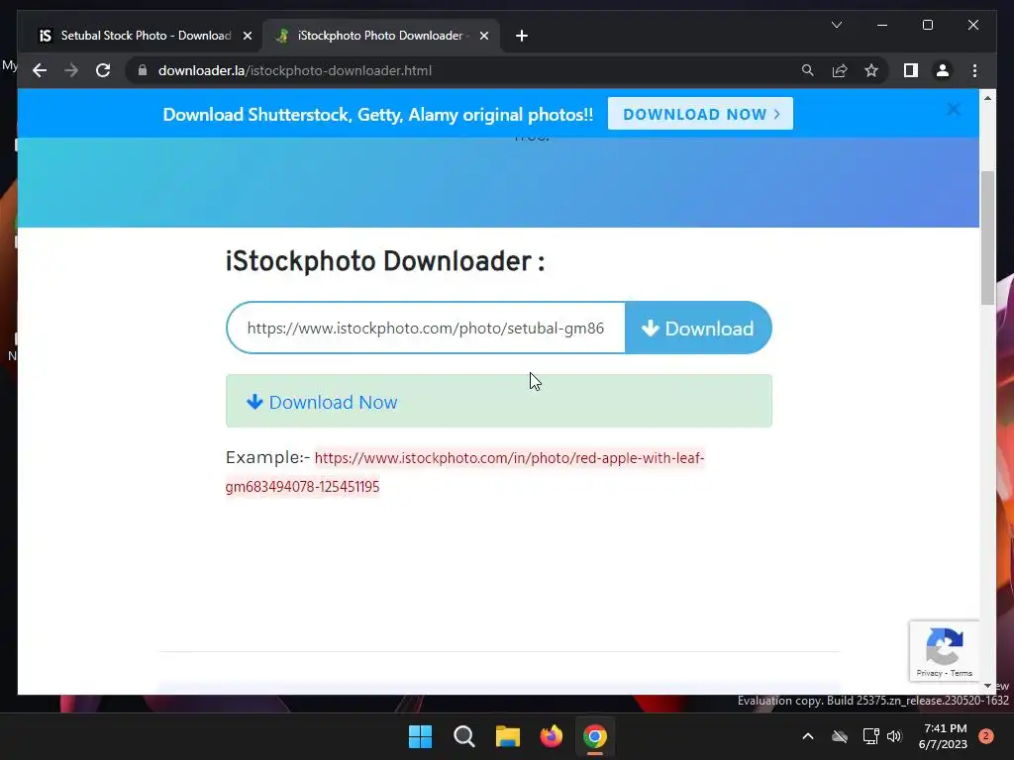Viewport: 1014px width, 760px height.
Task: Open a new browser tab
Action: tap(522, 36)
